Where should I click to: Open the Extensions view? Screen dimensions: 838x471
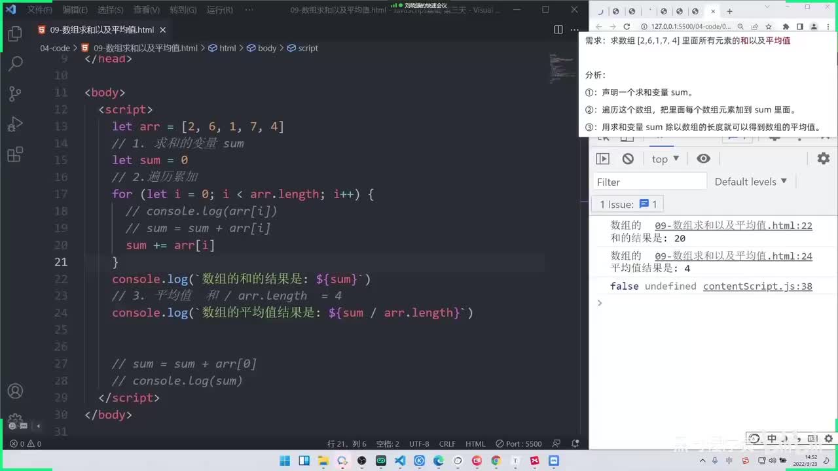14,154
